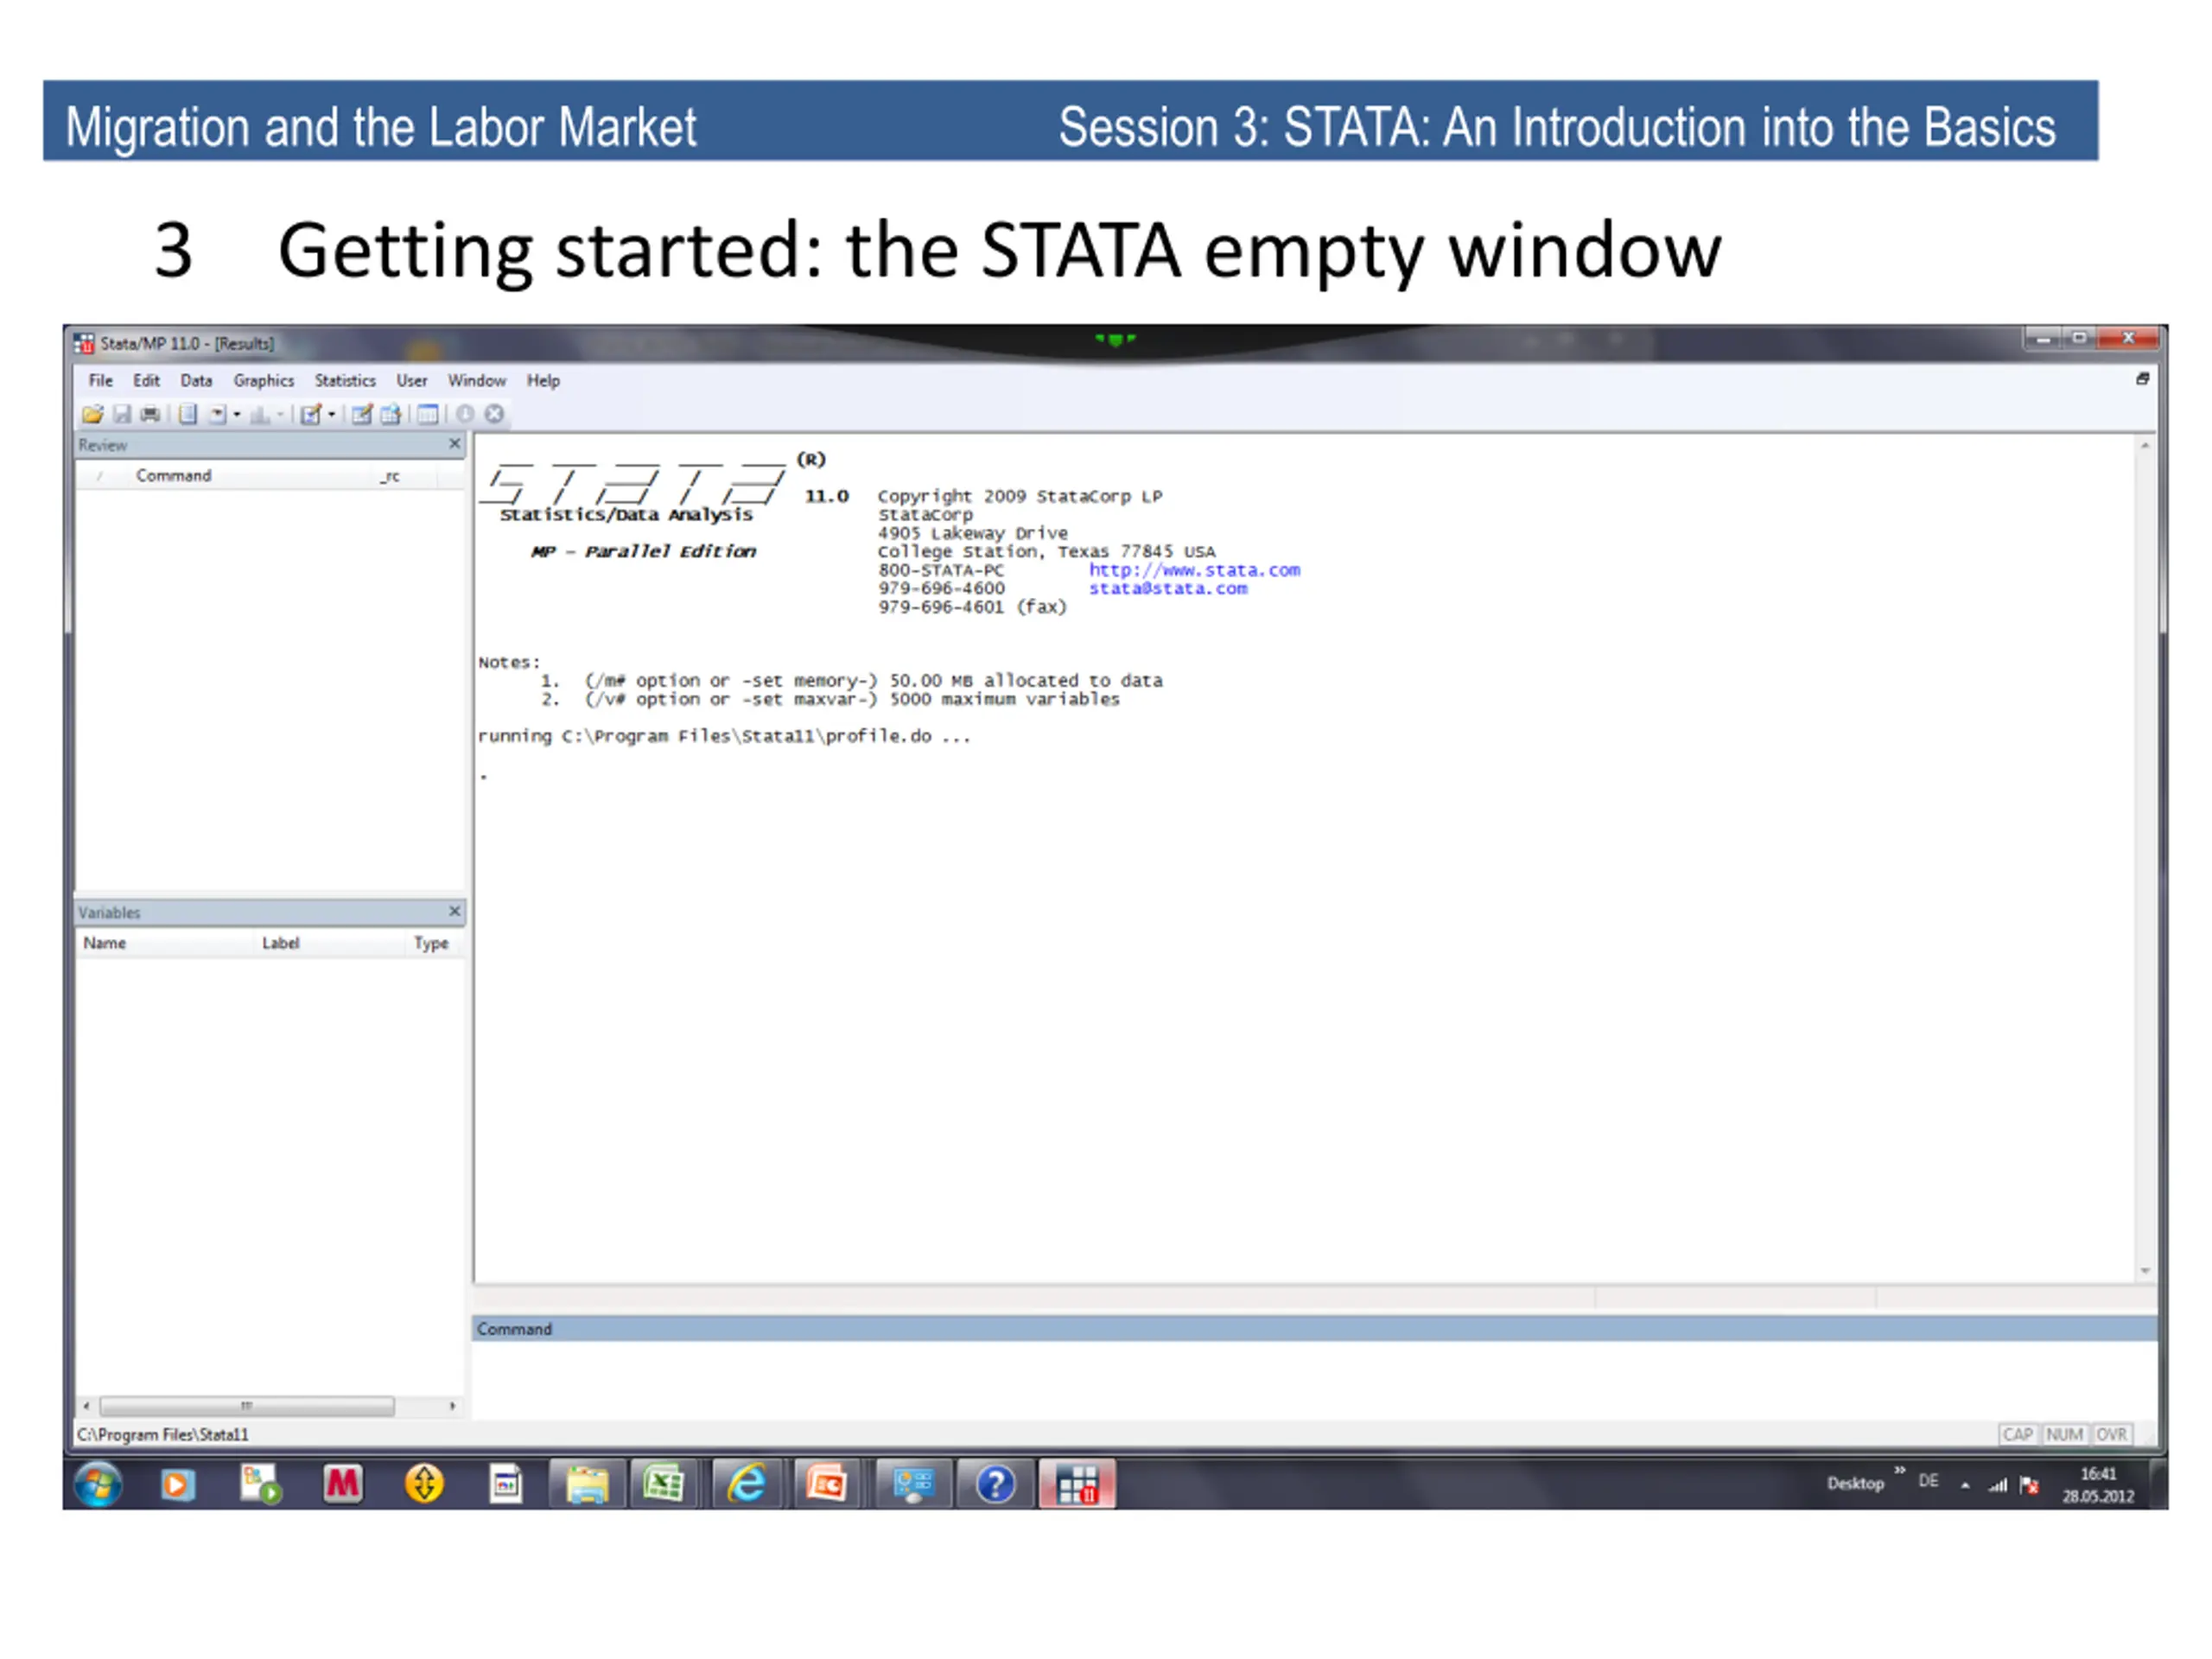Screen dimensions: 2212x1659
Task: Open the File menu
Action: (x=101, y=380)
